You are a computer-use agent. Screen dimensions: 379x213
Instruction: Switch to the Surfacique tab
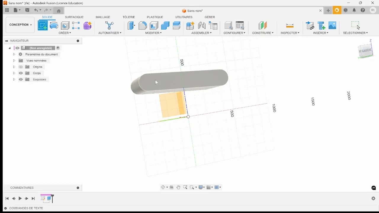(74, 17)
